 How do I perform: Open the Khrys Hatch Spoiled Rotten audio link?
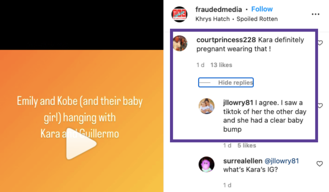(x=236, y=19)
